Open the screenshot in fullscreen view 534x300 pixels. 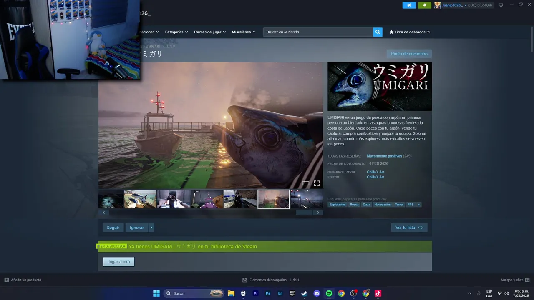317,183
